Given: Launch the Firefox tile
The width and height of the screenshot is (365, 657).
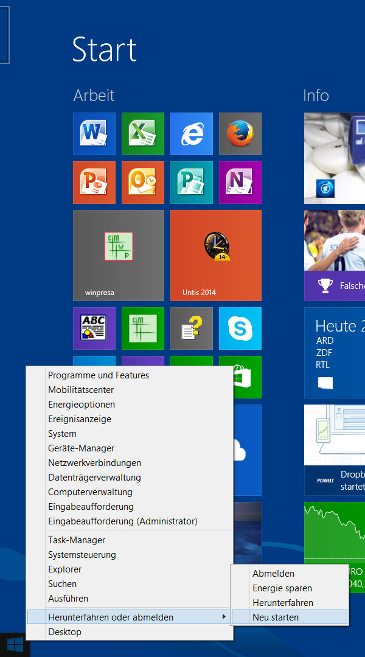Looking at the screenshot, I should pyautogui.click(x=240, y=134).
